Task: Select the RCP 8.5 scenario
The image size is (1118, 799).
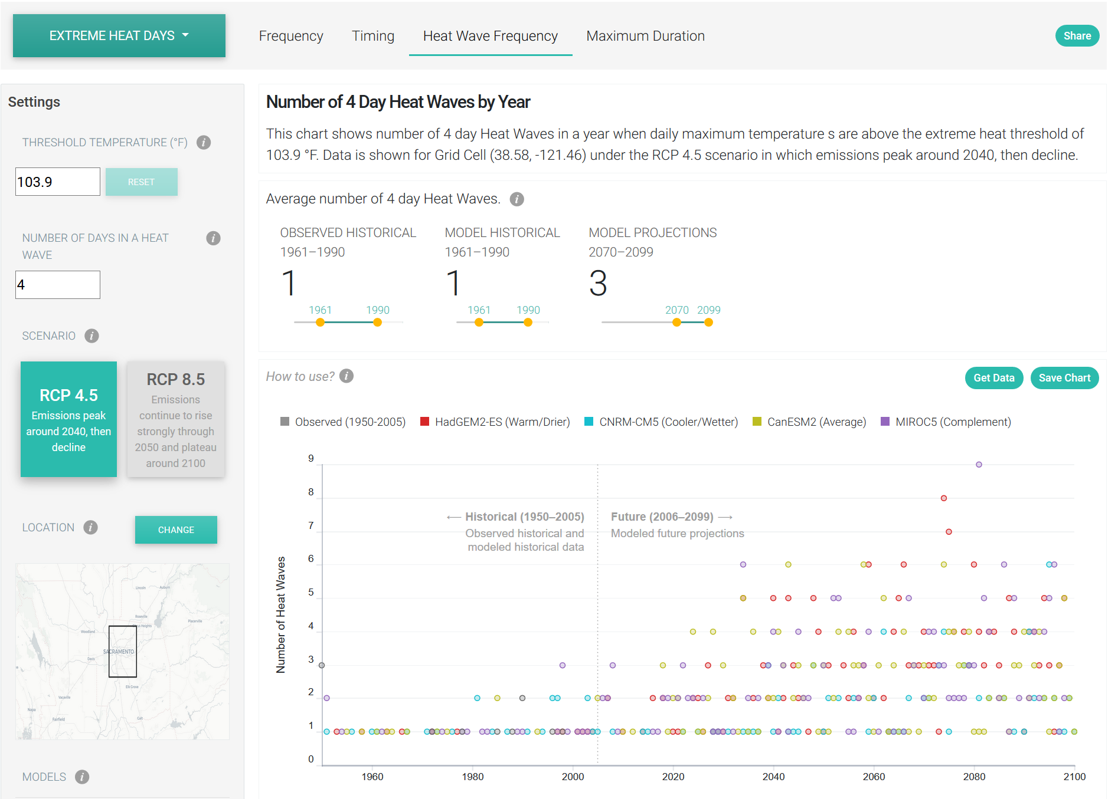Action: tap(176, 419)
